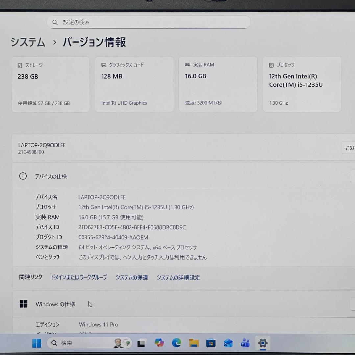
Task: Click the breadcrumb chevron after システム
Action: click(x=54, y=43)
